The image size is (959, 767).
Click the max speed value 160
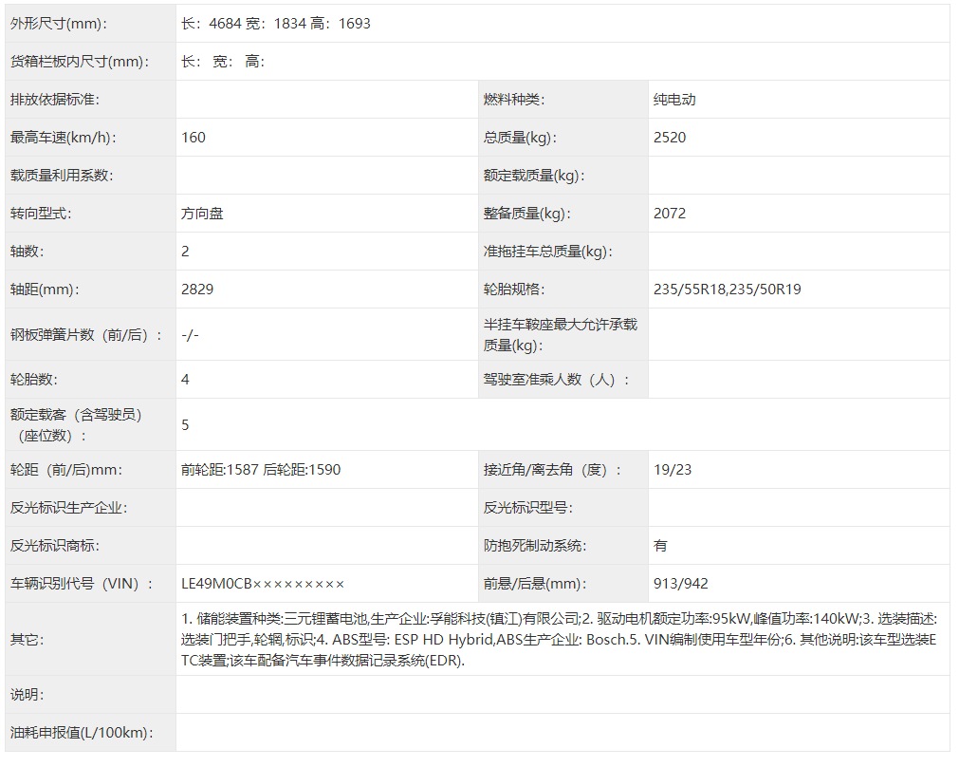tap(194, 138)
